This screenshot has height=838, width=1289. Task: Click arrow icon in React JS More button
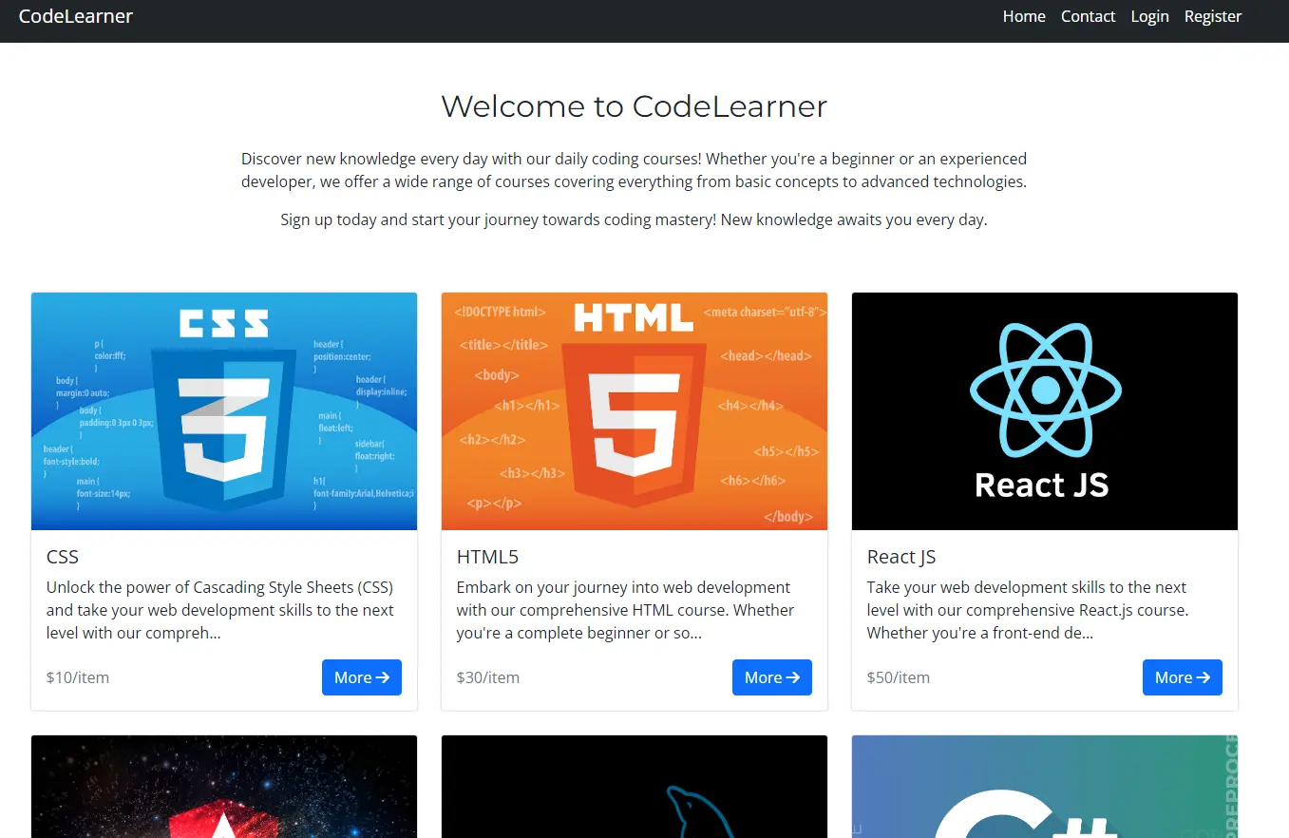pos(1204,677)
